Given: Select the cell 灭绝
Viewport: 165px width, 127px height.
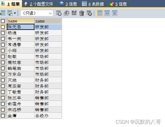Looking at the screenshot, I should (21, 80).
